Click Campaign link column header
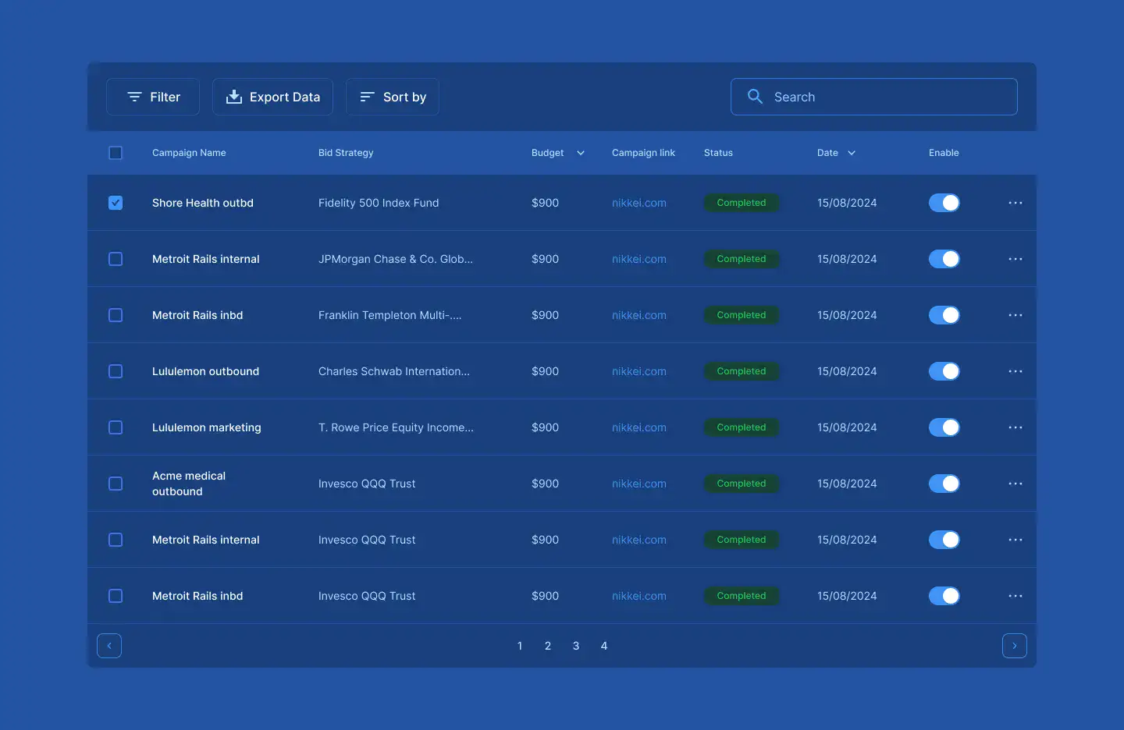1124x730 pixels. pos(643,153)
